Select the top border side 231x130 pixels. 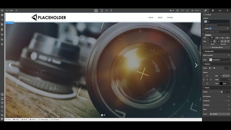[x=207, y=76]
